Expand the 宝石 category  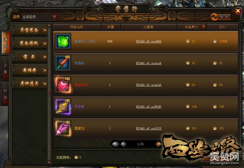[30, 57]
